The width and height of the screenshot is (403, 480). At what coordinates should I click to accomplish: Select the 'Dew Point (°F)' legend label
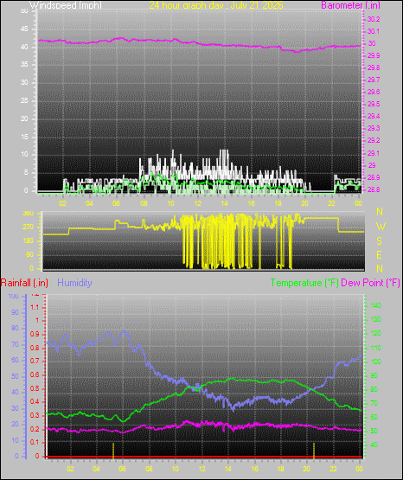tap(370, 283)
